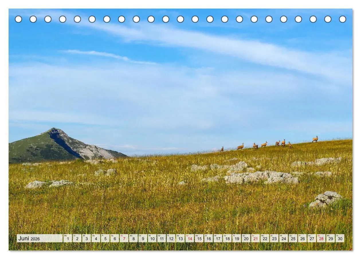
Task: Click day 11 on the calendar strip
Action: point(162,238)
